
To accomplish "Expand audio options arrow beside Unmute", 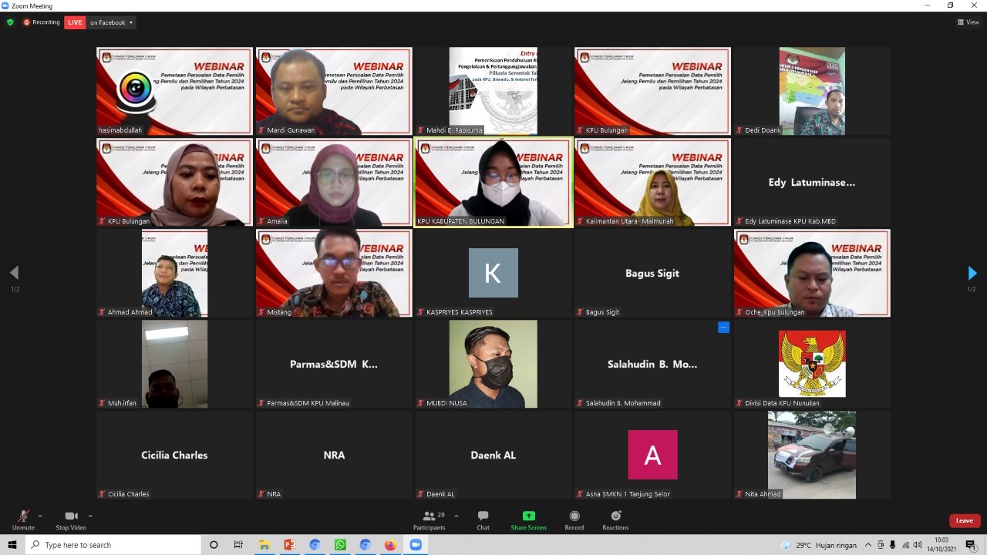I will point(40,516).
